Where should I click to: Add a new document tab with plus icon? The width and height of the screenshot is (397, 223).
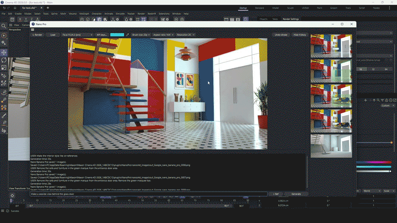point(48,8)
